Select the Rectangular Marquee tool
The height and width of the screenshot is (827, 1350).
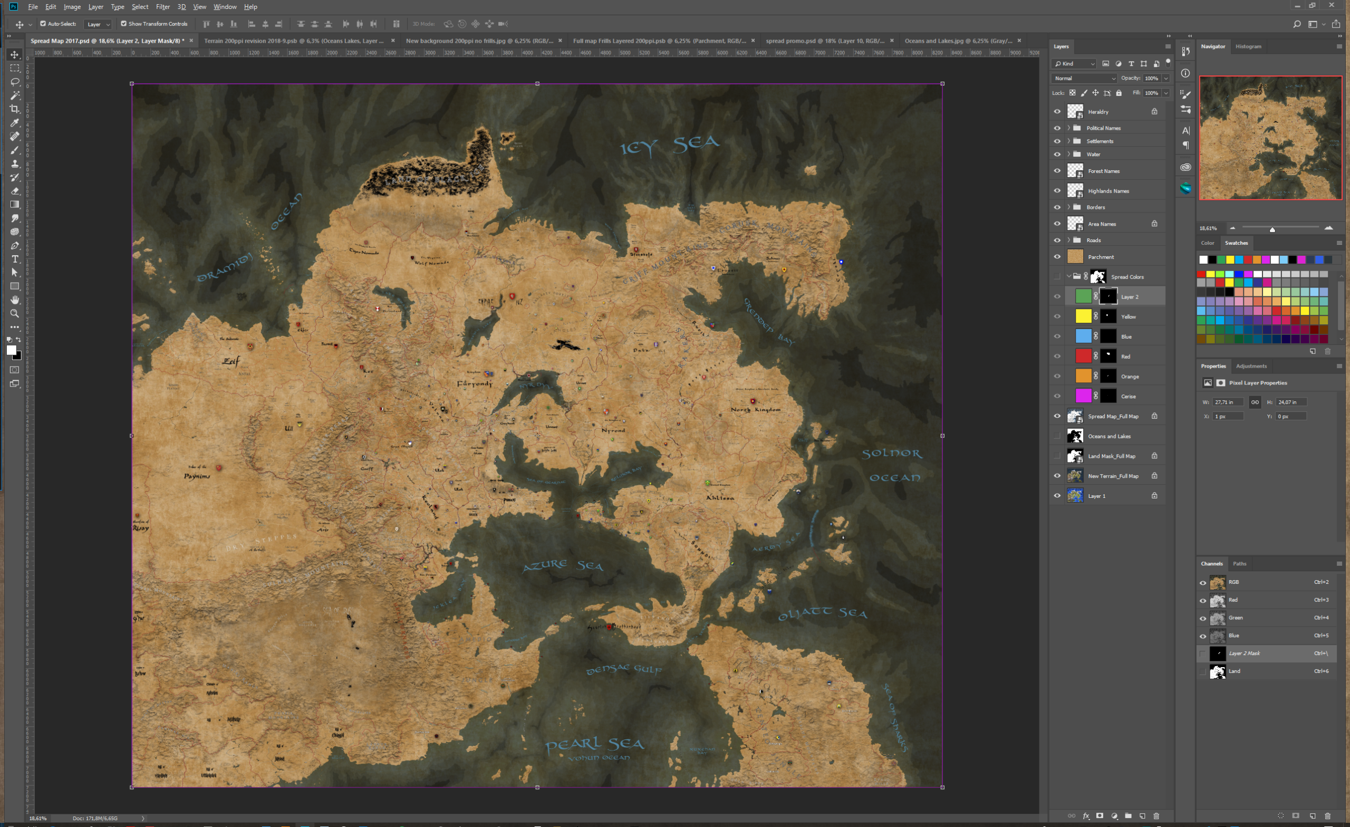click(15, 69)
